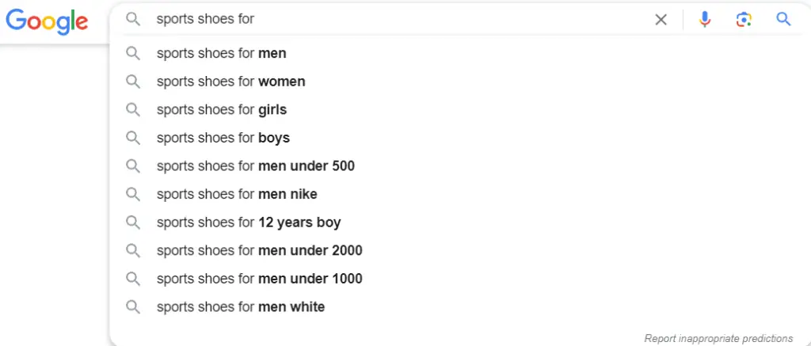811x346 pixels.
Task: Choose 'sports shoes for boys' suggestion
Action: [x=223, y=138]
